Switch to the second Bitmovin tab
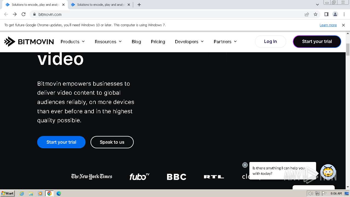This screenshot has height=197, width=350. point(100,5)
